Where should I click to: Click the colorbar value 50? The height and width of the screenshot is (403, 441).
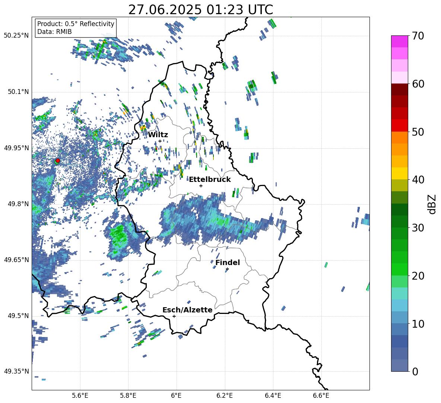coord(418,132)
